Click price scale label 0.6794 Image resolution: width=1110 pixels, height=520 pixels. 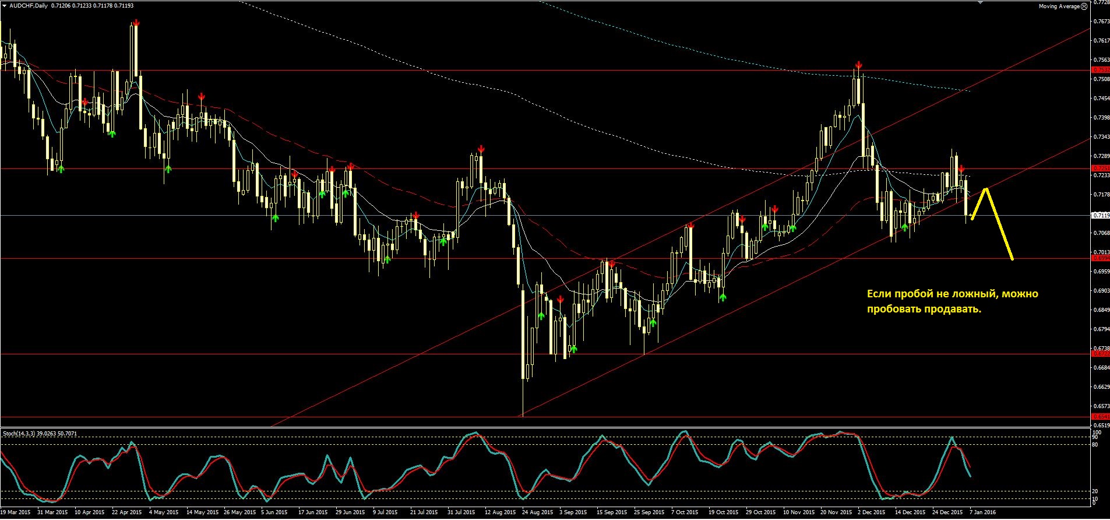(1101, 329)
